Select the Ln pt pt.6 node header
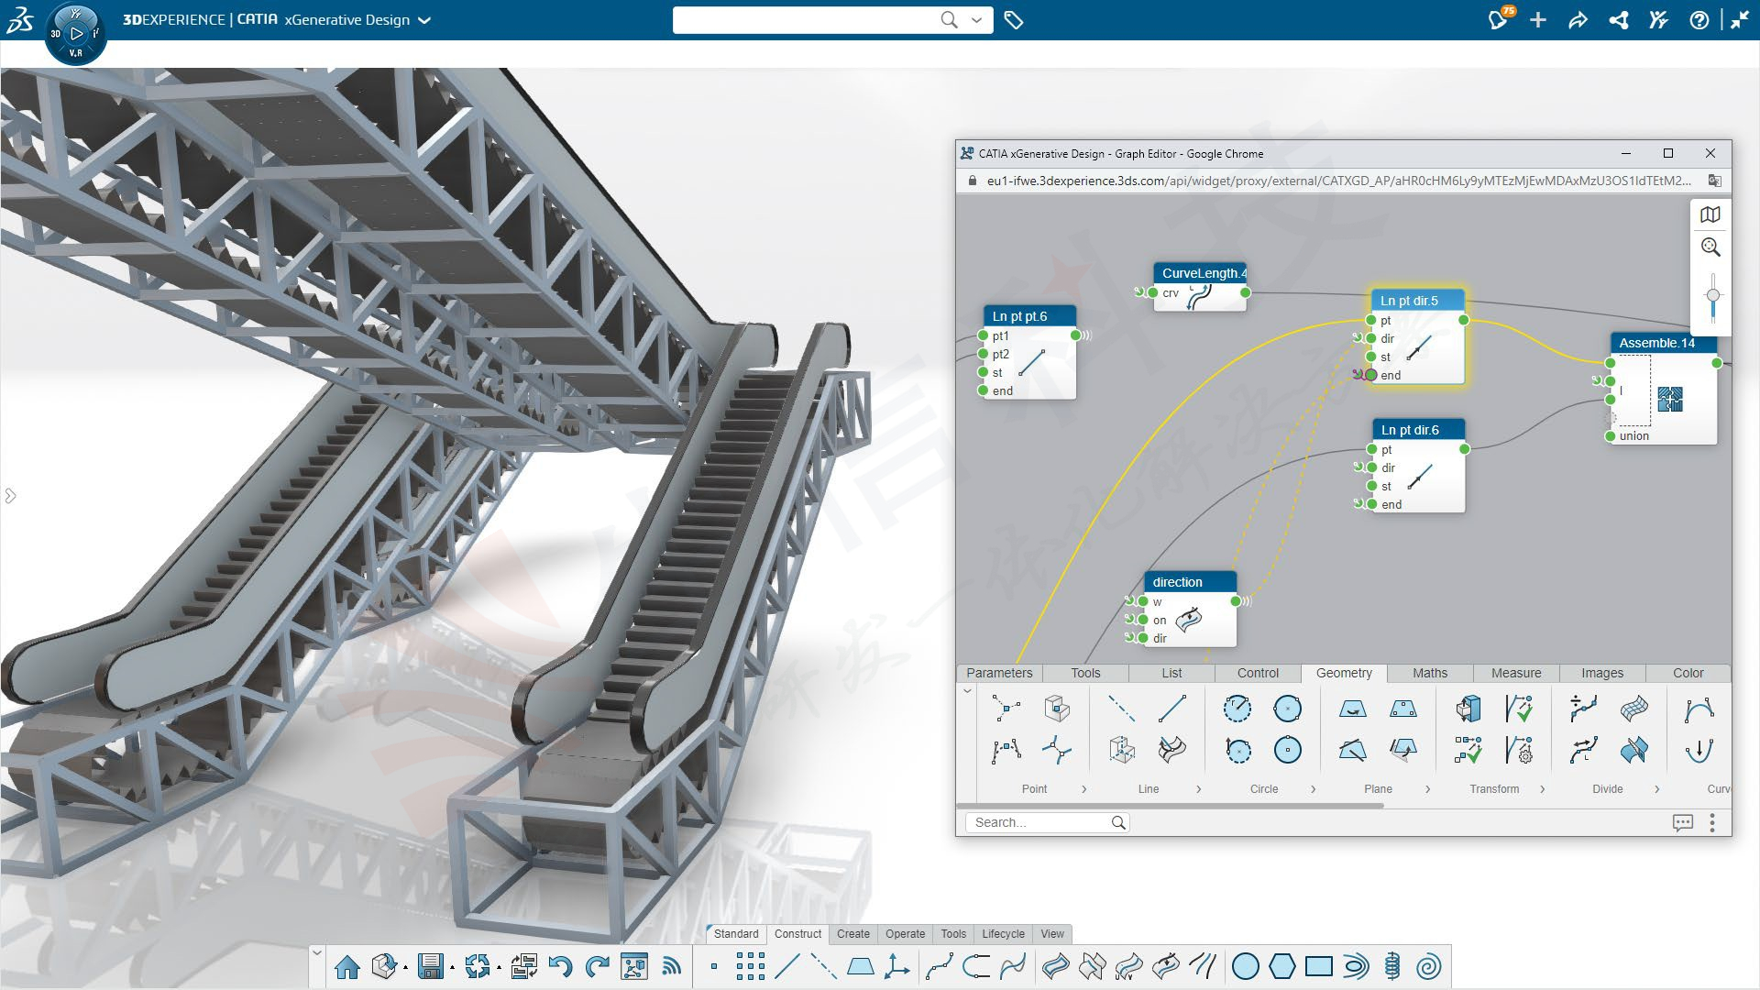Image resolution: width=1760 pixels, height=990 pixels. [x=1029, y=316]
